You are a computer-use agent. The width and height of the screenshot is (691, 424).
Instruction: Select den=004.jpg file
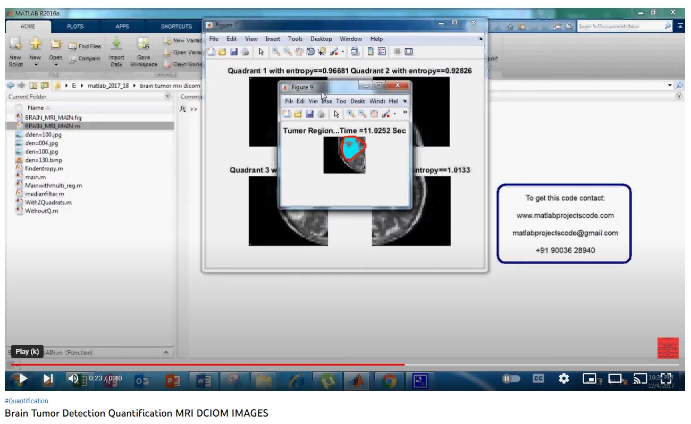coord(41,143)
